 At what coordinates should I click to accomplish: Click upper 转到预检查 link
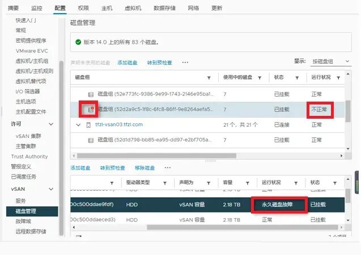click(160, 62)
